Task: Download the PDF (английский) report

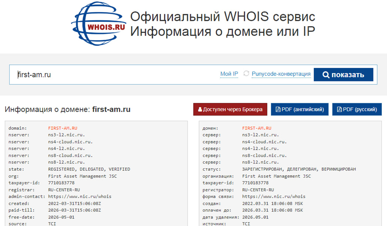Action: click(300, 109)
